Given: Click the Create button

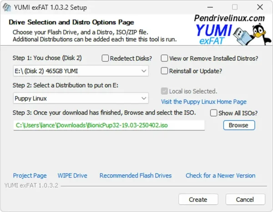Looking at the screenshot, I should [198, 199].
